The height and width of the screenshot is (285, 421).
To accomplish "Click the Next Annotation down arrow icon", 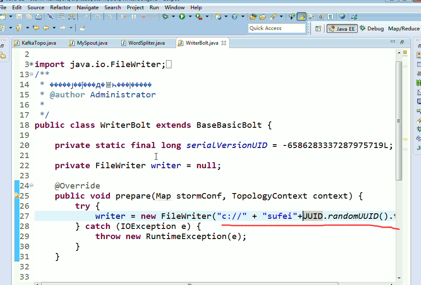I will (2, 28).
